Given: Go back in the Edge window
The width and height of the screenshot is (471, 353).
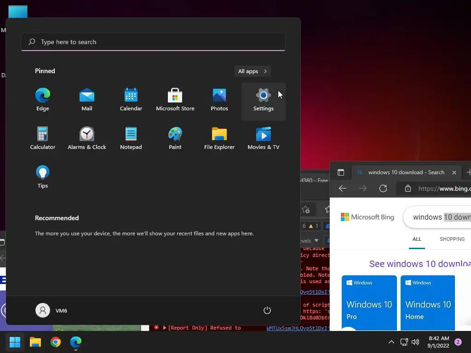Looking at the screenshot, I should pyautogui.click(x=342, y=188).
